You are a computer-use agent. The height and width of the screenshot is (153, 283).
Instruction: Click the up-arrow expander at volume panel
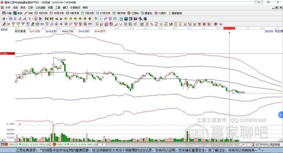[x=2, y=140]
